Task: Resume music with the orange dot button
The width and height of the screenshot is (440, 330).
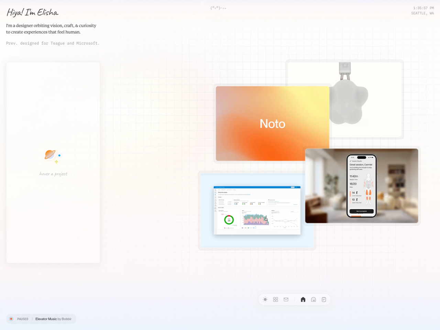Action: point(11,319)
